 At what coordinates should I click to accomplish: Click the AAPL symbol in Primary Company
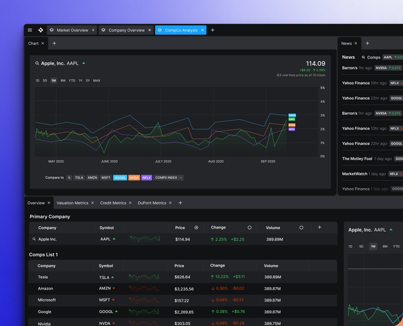(x=105, y=239)
